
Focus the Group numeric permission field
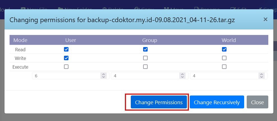[x=145, y=76]
